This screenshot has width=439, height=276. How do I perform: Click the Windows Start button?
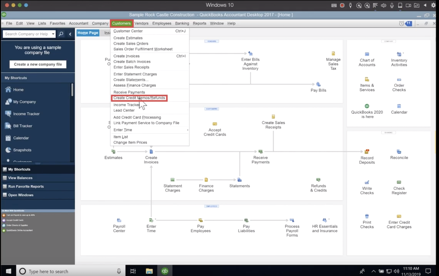(x=8, y=271)
